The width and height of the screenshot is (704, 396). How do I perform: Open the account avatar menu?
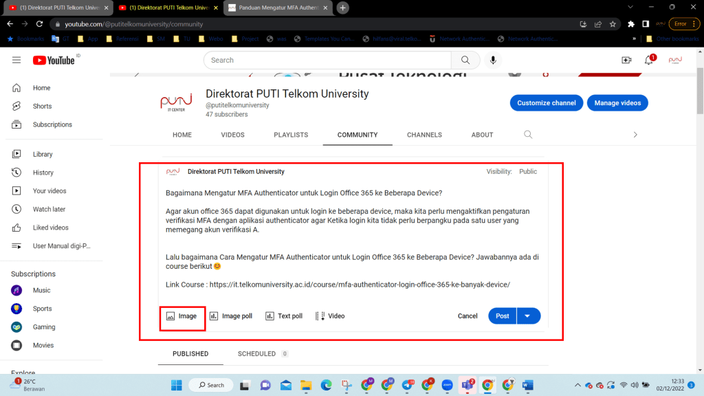675,60
